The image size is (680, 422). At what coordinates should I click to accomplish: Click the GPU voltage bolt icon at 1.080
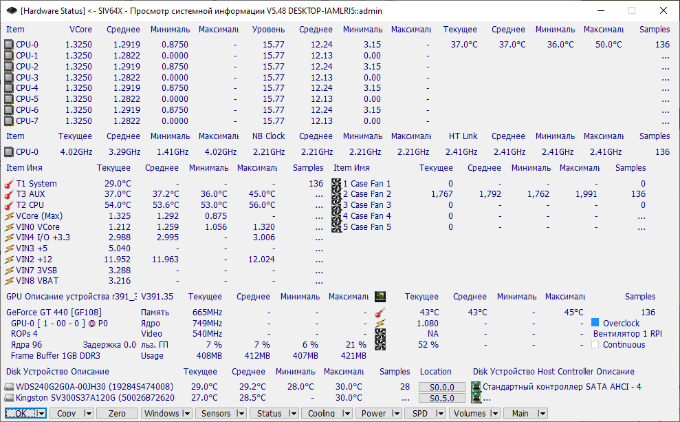[x=380, y=324]
